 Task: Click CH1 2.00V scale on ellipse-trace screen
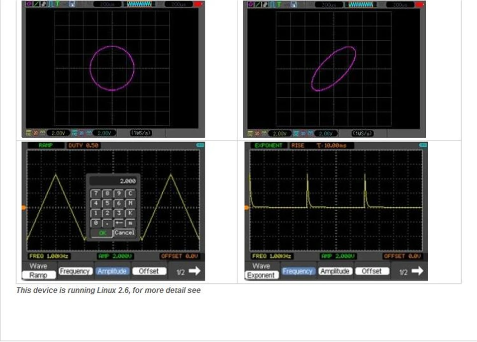tap(279, 133)
